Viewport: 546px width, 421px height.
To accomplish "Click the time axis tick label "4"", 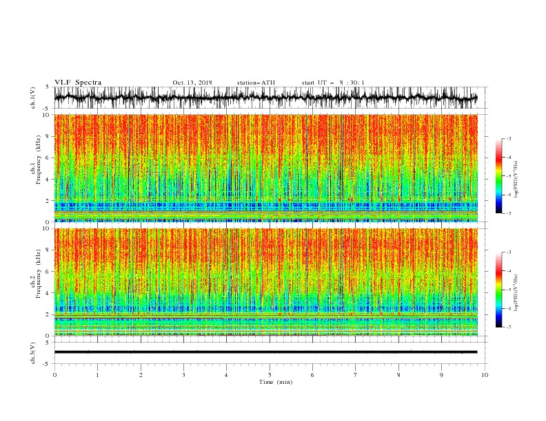I will point(226,375).
